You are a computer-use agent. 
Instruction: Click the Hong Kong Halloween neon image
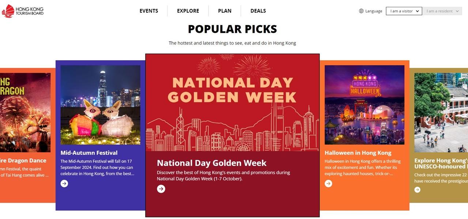(364, 105)
